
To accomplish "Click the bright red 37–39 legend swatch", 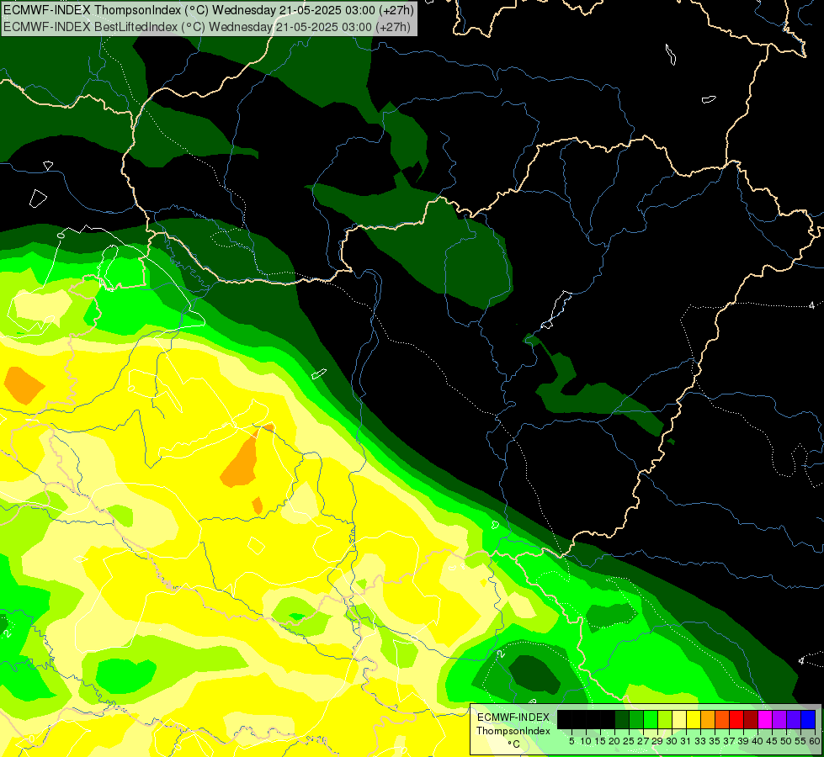I will click(736, 720).
